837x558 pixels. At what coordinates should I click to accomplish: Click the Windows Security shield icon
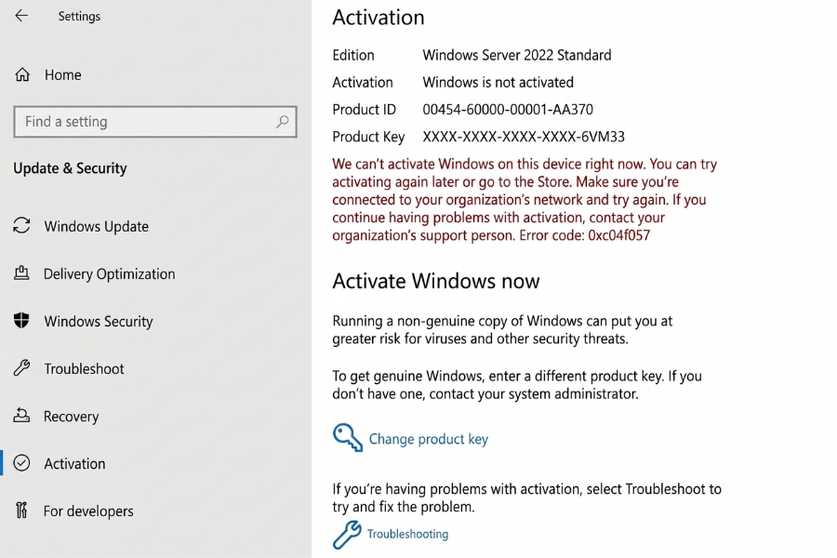(21, 320)
